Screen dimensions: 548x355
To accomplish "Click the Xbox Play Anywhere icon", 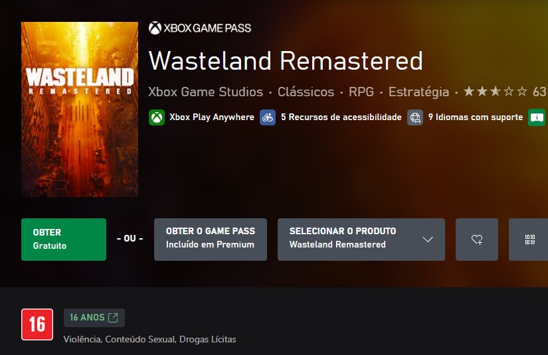I will click(x=157, y=117).
